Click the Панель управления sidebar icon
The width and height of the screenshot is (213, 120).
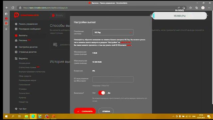(x=16, y=24)
